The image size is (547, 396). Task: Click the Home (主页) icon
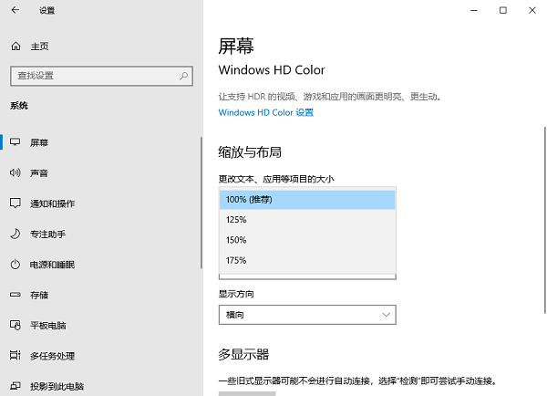tap(15, 47)
